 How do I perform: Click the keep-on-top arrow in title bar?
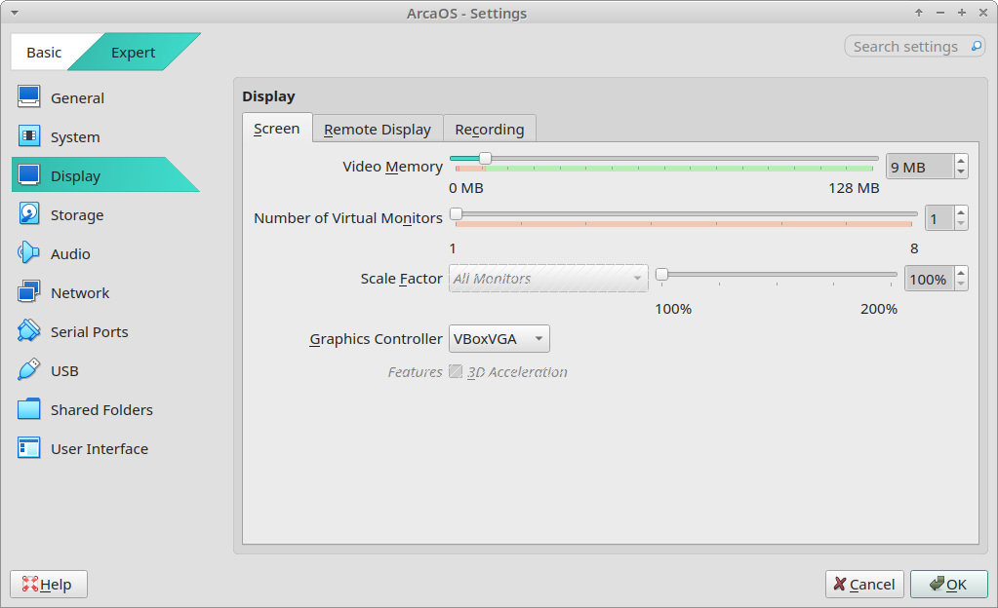pyautogui.click(x=918, y=13)
